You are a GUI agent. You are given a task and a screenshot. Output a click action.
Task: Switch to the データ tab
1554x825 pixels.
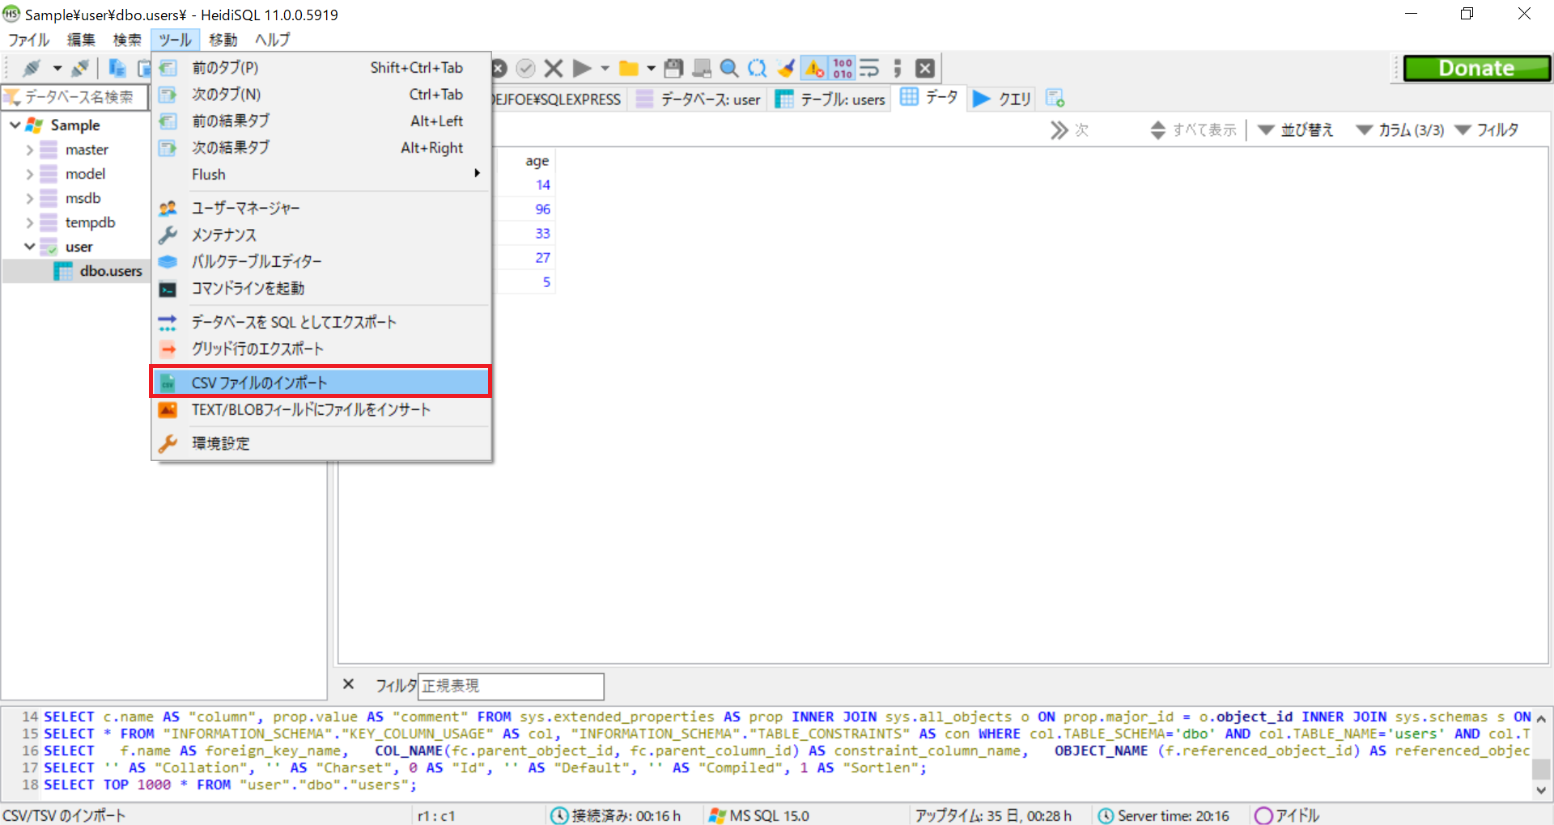(930, 98)
